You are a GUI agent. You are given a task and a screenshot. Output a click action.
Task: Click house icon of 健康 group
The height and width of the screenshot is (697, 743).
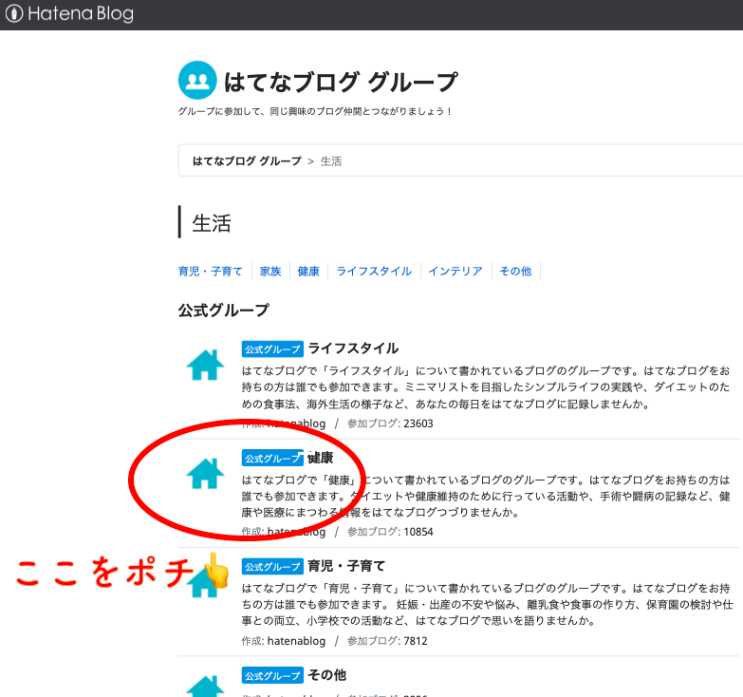click(x=205, y=473)
